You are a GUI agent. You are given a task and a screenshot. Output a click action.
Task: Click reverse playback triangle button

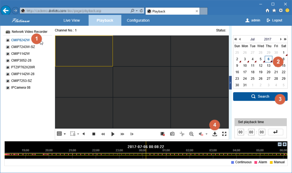click(84, 134)
